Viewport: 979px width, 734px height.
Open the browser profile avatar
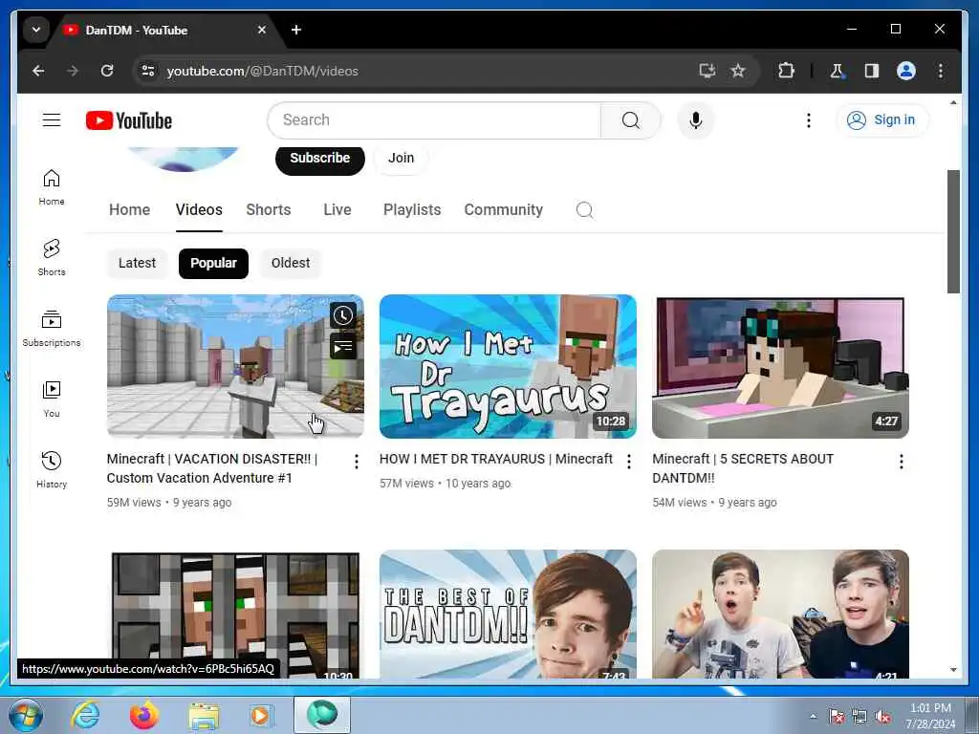tap(906, 71)
